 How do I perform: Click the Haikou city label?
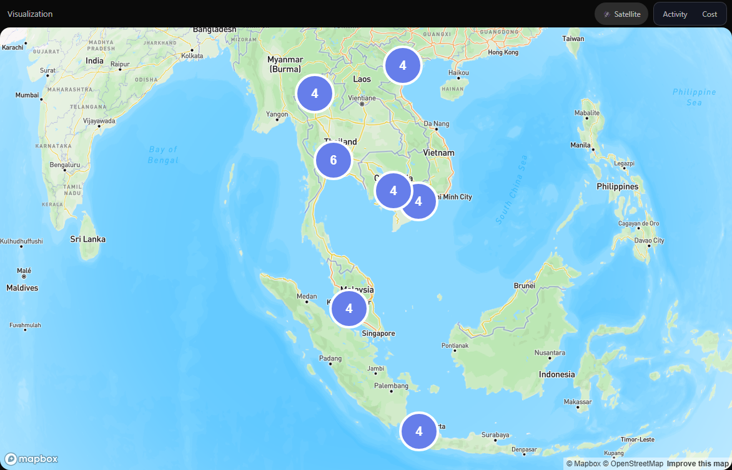[458, 73]
